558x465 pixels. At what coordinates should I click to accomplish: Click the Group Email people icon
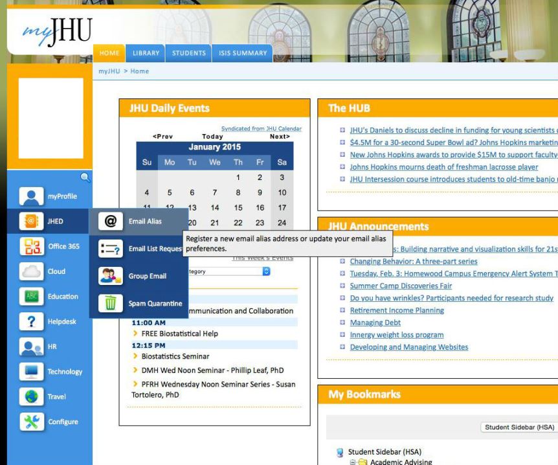coord(111,276)
